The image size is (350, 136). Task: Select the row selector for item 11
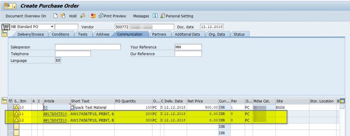click(11, 114)
